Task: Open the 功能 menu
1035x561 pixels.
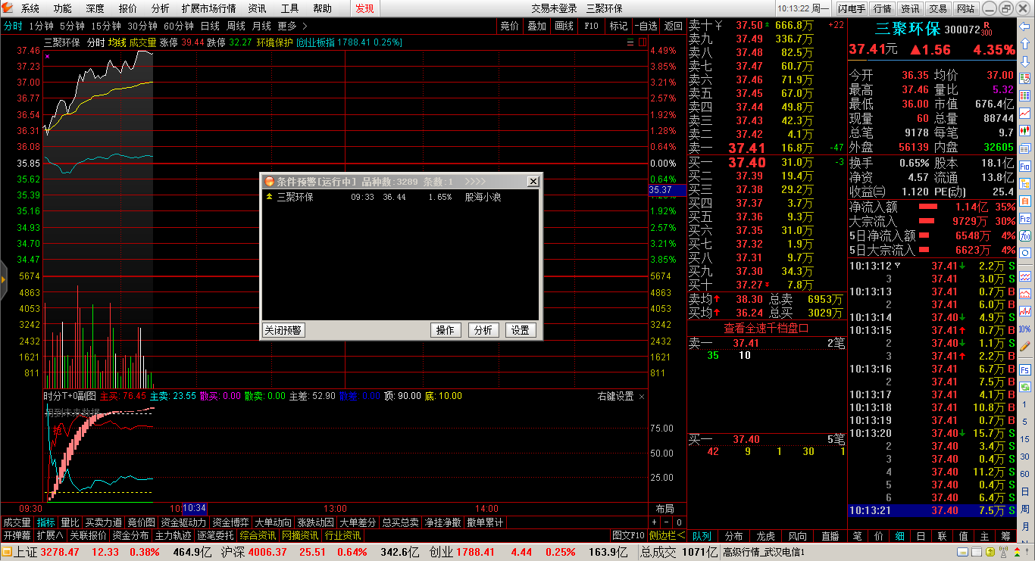Action: pyautogui.click(x=63, y=8)
